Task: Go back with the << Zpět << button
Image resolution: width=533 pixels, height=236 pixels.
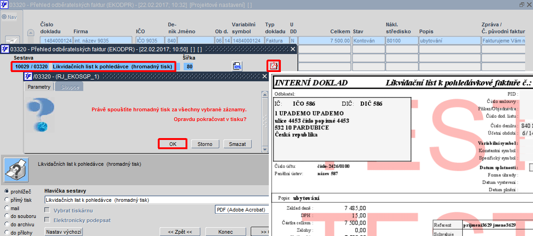Action: (x=180, y=232)
